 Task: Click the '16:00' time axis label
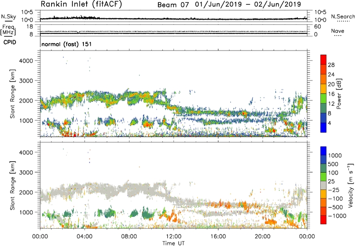click(218, 237)
